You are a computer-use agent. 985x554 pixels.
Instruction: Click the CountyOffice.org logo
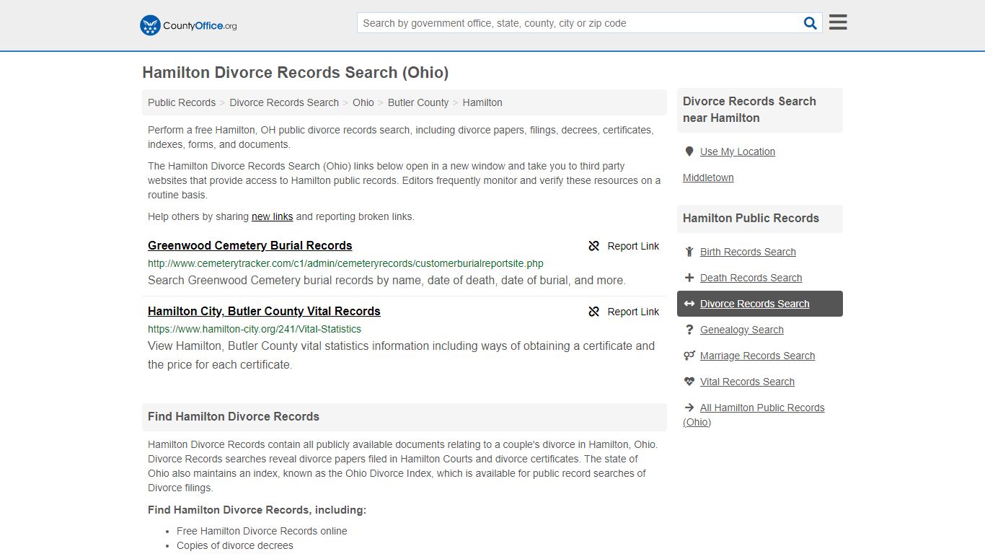tap(188, 25)
